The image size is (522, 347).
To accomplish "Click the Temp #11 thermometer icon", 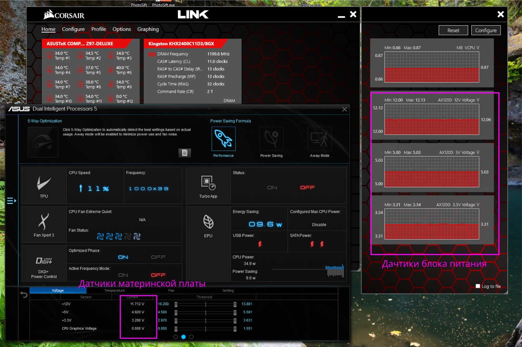I will click(80, 98).
